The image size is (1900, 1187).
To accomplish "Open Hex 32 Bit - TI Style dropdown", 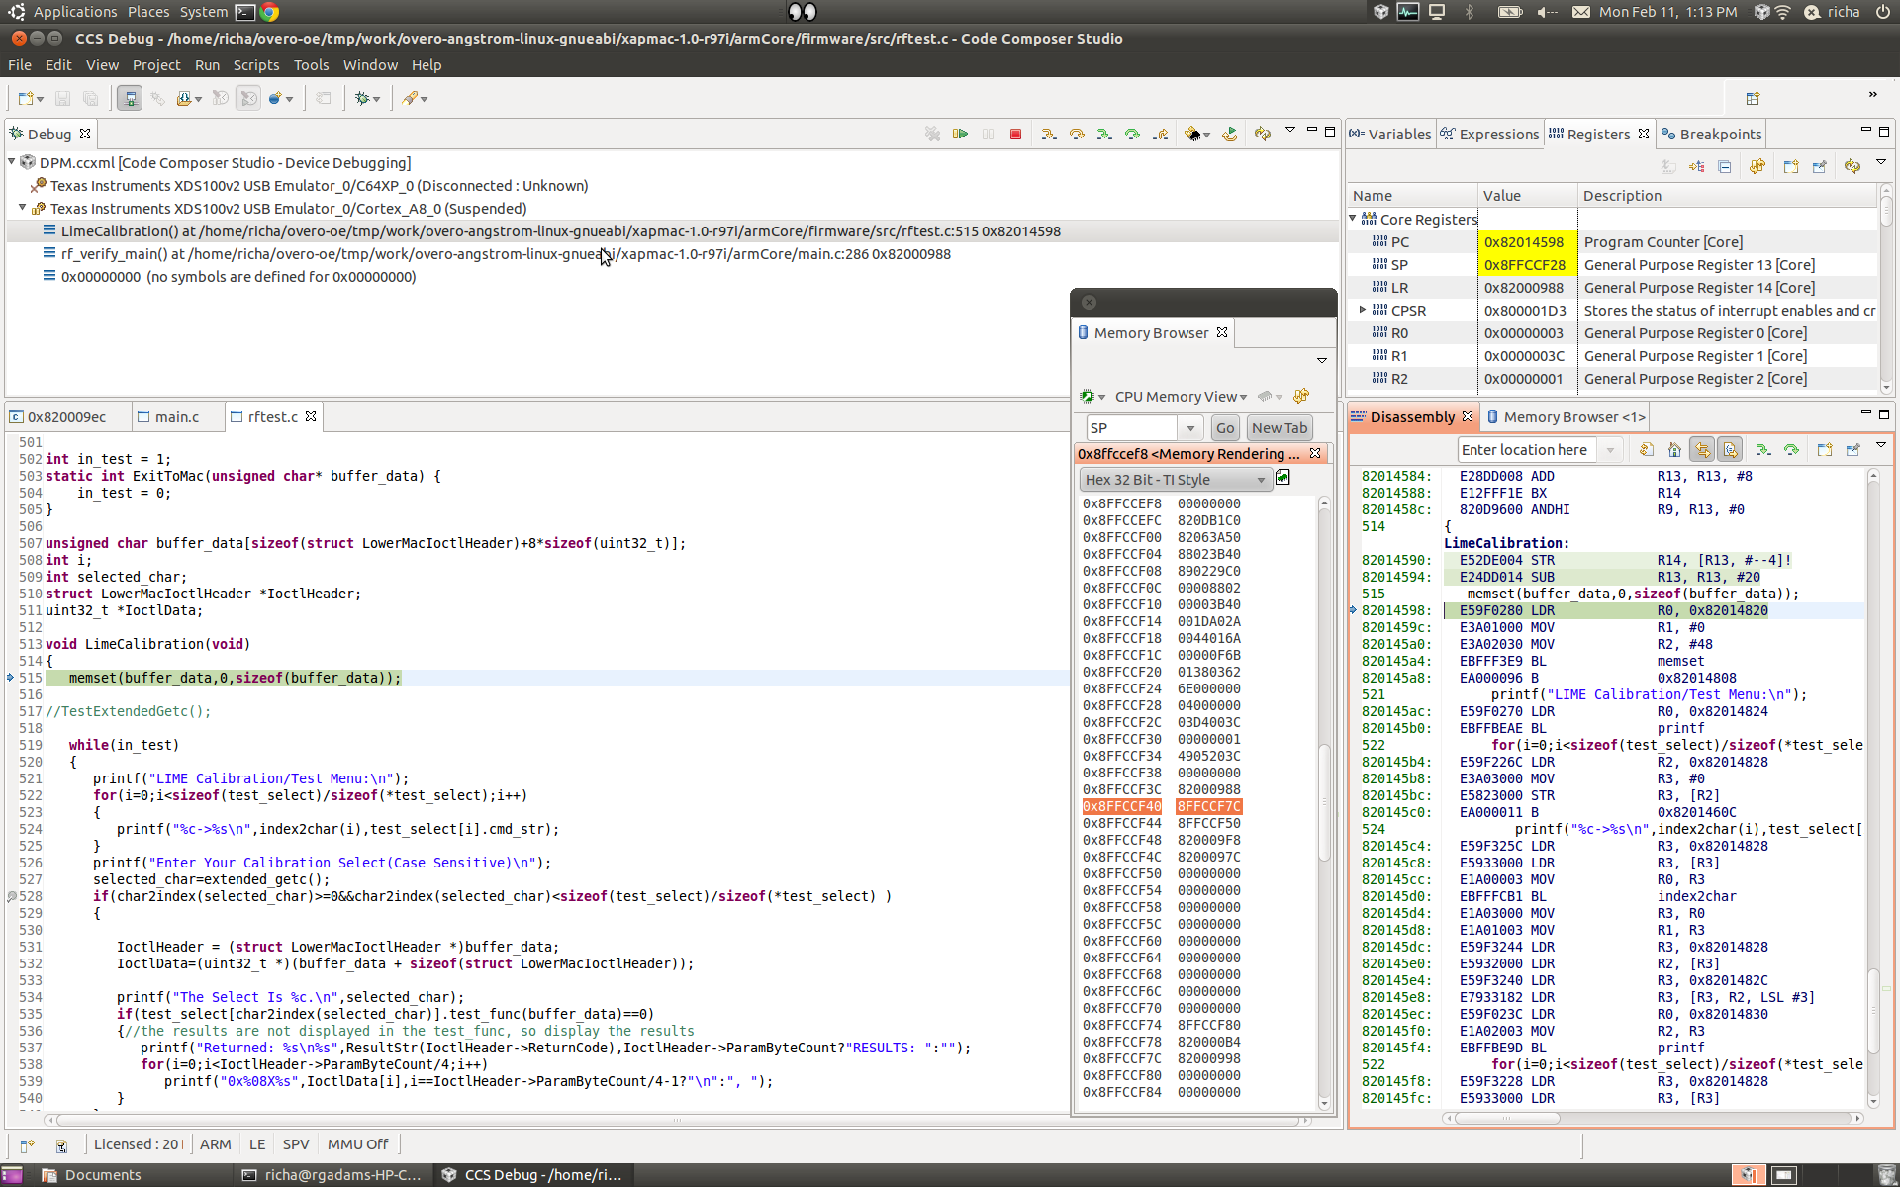I will click(1175, 480).
